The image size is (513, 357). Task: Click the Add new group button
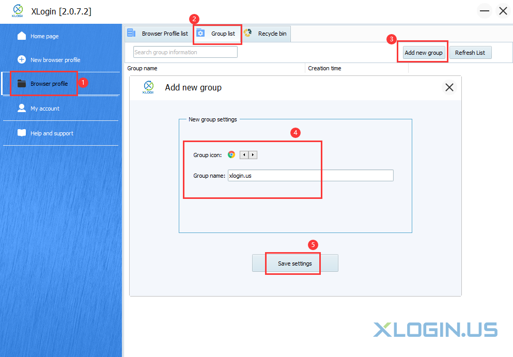tap(424, 53)
